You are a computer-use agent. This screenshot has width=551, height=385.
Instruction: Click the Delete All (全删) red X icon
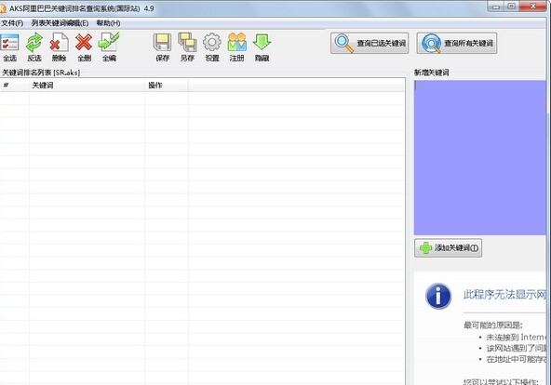click(84, 47)
